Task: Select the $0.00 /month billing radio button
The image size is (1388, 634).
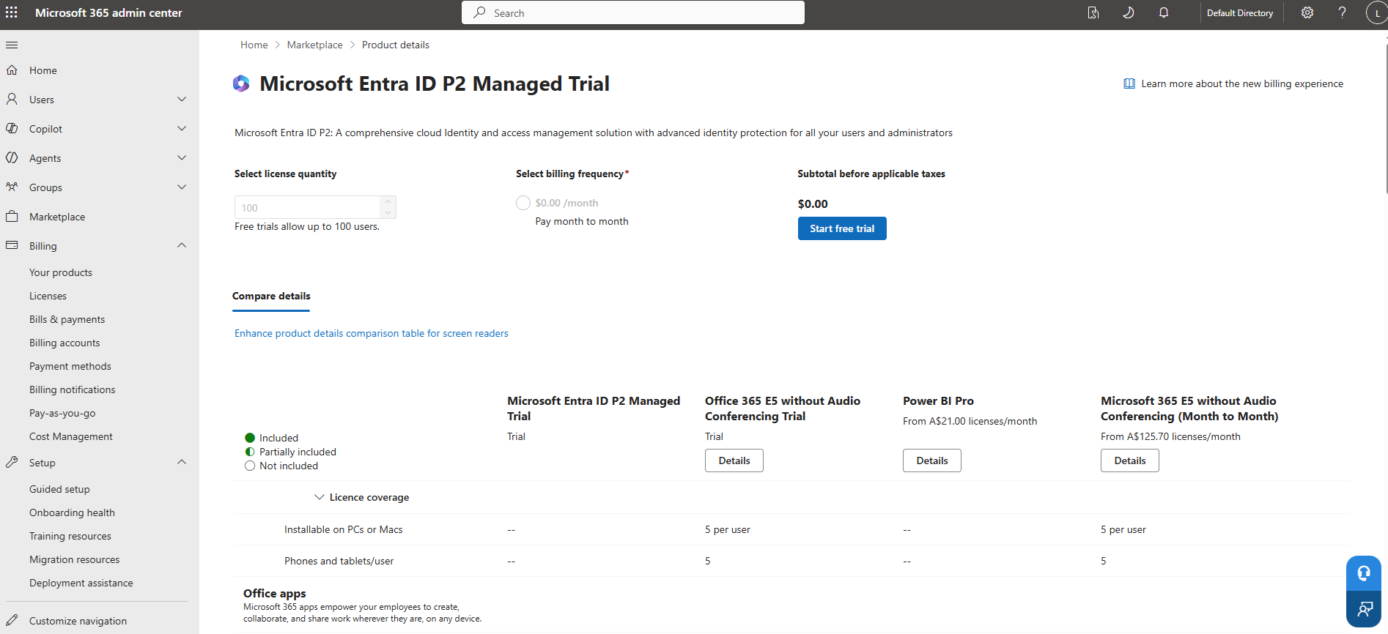Action: [x=523, y=203]
